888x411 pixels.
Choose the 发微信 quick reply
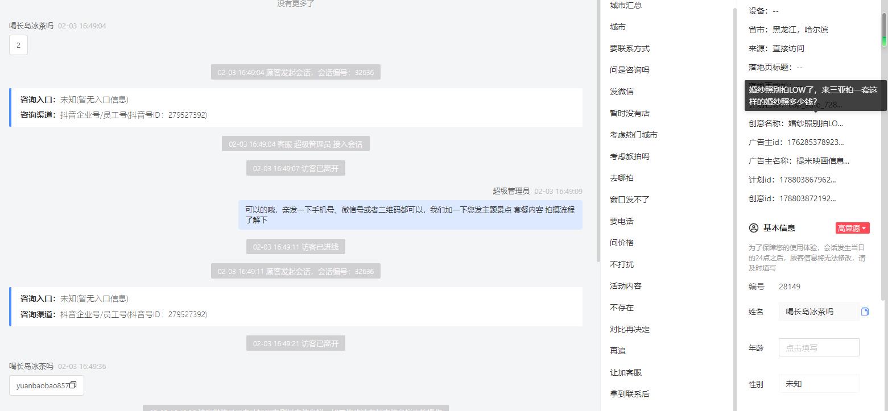[x=622, y=92]
